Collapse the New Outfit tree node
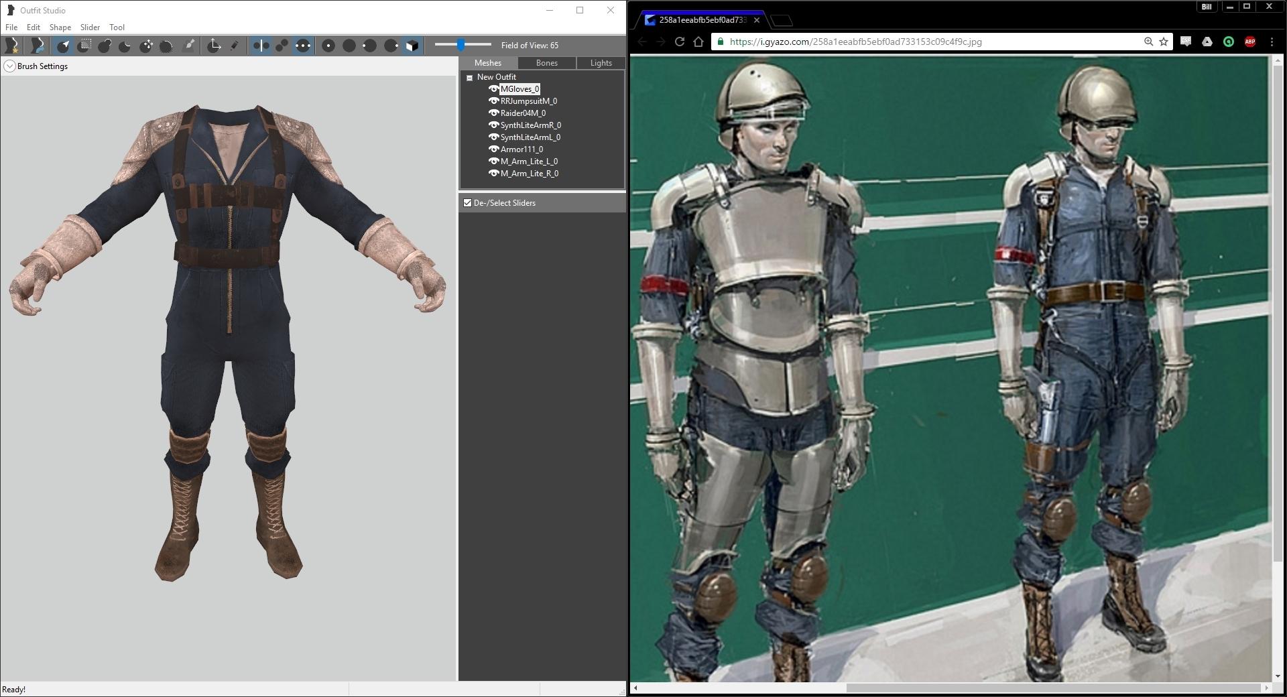The height and width of the screenshot is (697, 1287). pyautogui.click(x=469, y=78)
